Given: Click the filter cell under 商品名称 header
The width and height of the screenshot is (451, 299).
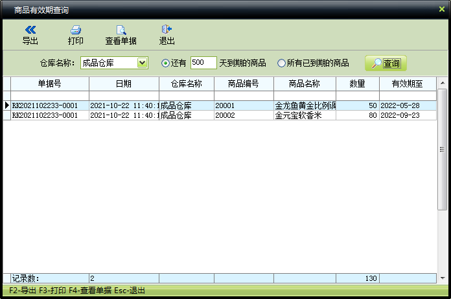Looking at the screenshot, I should pyautogui.click(x=305, y=96).
